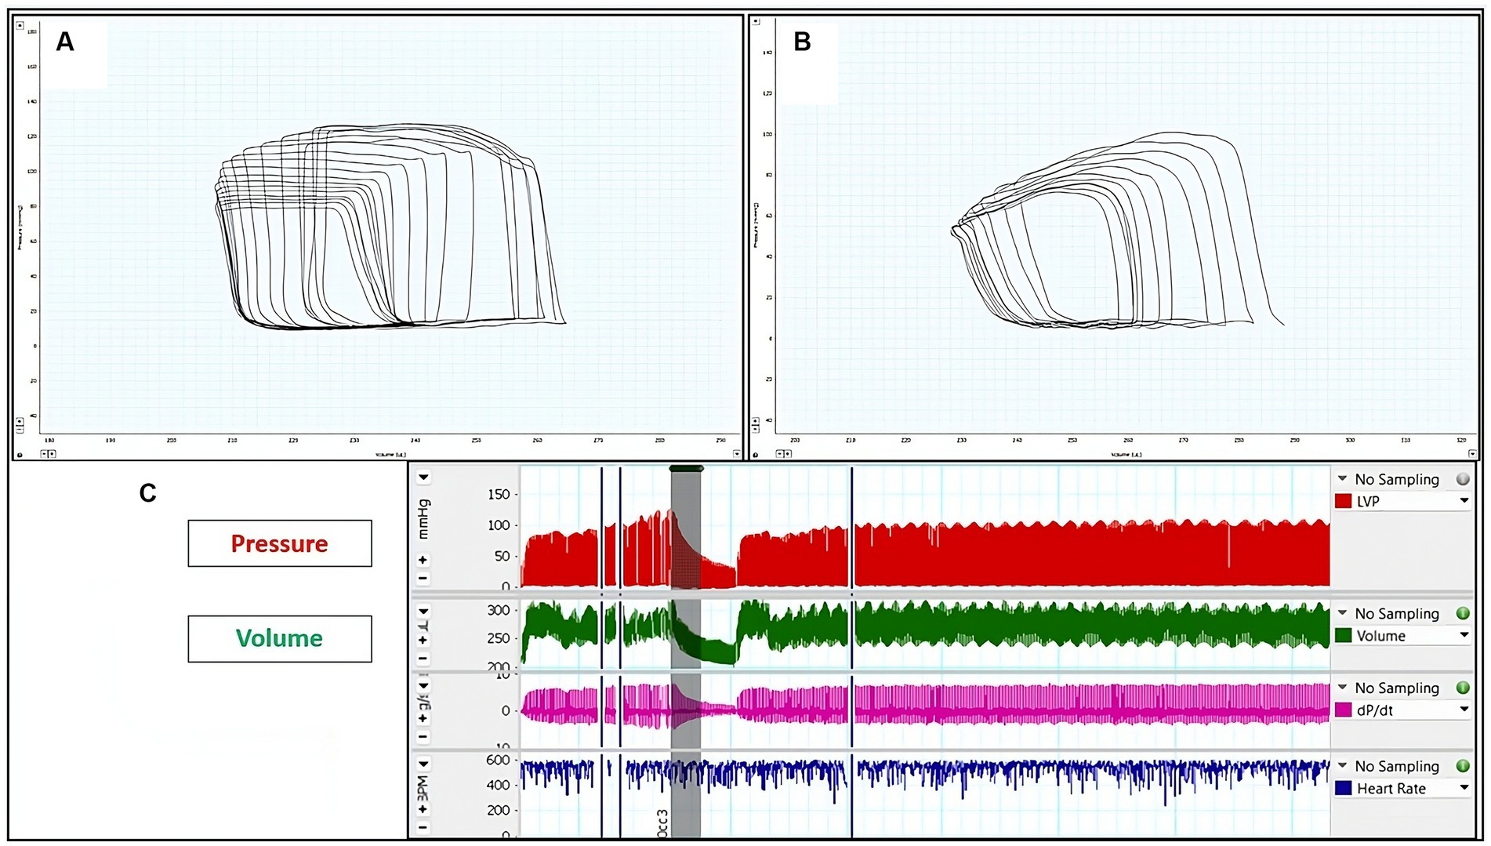Image resolution: width=1491 pixels, height=846 pixels.
Task: Toggle gray sampling indicator for LVP channel
Action: (1463, 479)
